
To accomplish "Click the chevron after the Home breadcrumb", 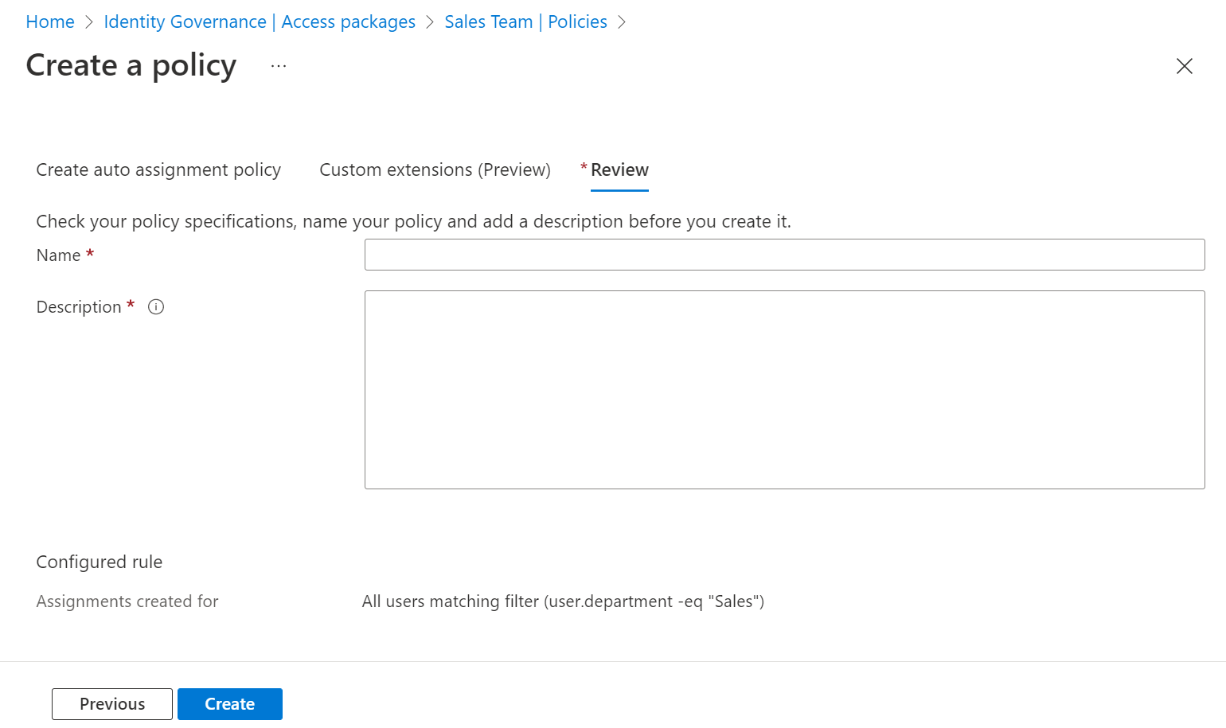I will pos(88,21).
